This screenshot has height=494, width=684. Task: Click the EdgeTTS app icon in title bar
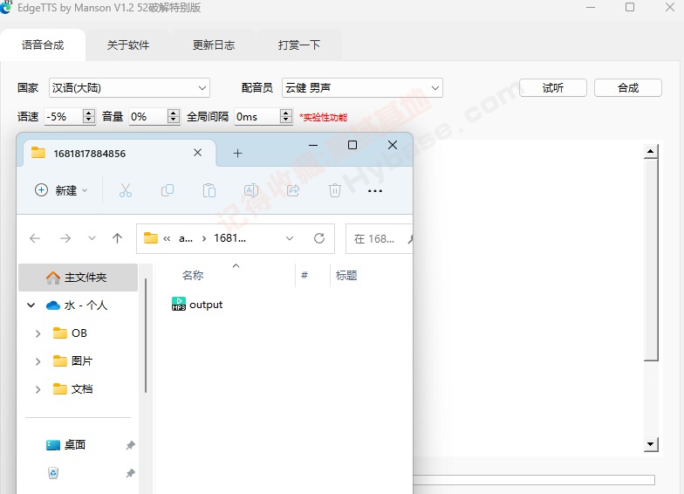pos(5,6)
